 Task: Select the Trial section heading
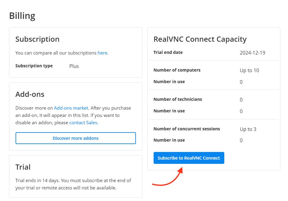click(23, 167)
